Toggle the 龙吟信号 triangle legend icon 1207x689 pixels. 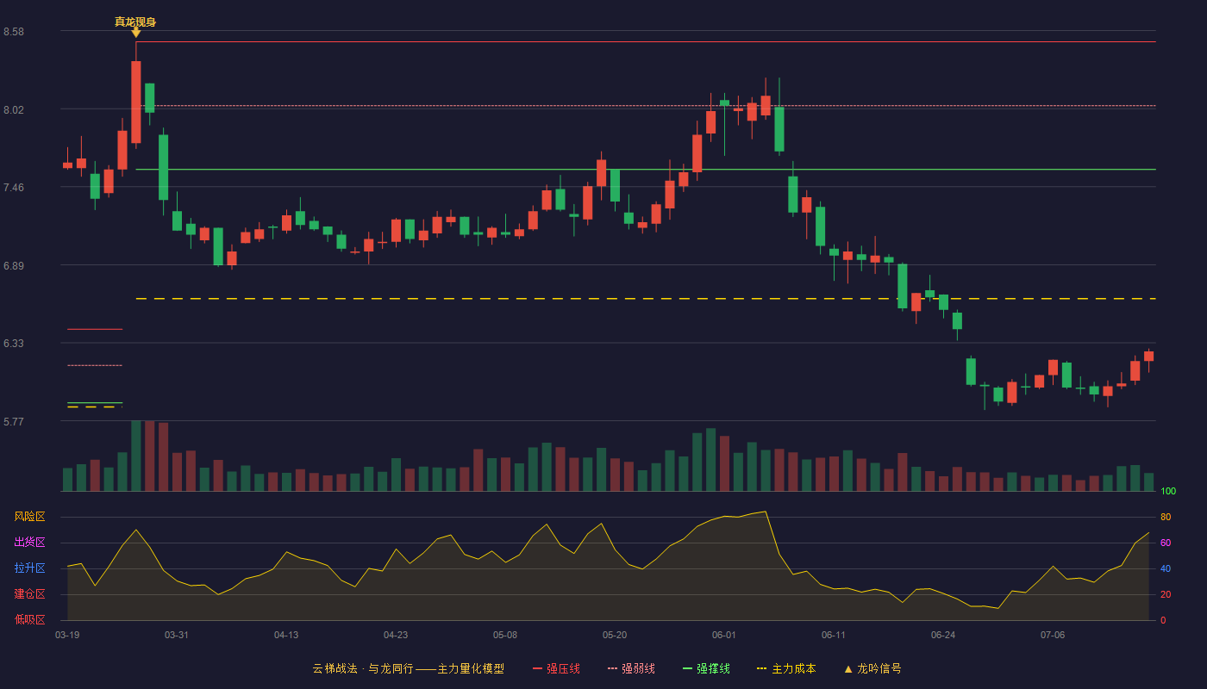tap(848, 668)
